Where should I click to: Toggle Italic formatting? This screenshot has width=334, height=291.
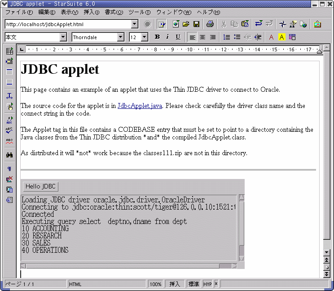[x=167, y=37]
